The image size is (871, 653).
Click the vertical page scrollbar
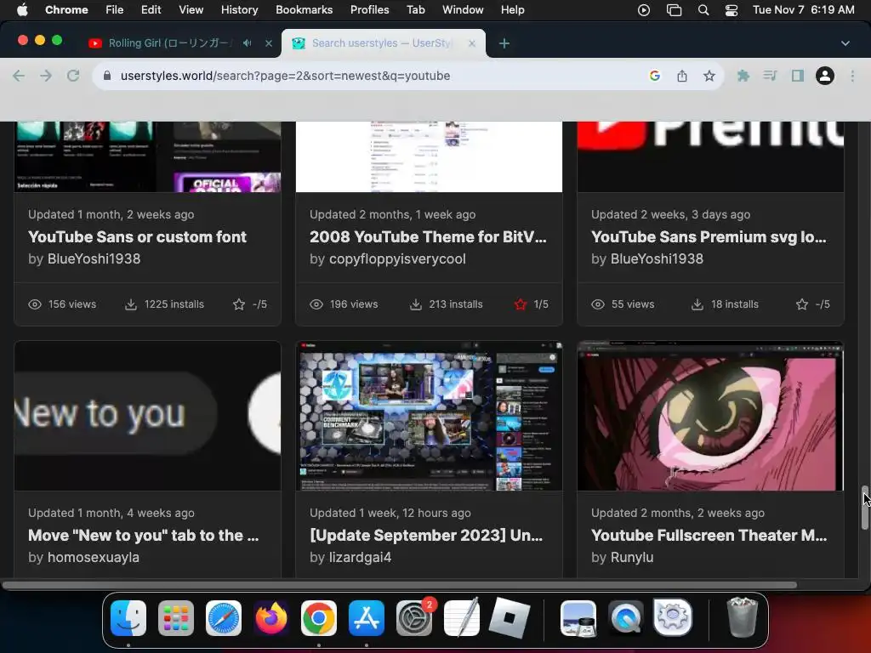click(x=865, y=508)
